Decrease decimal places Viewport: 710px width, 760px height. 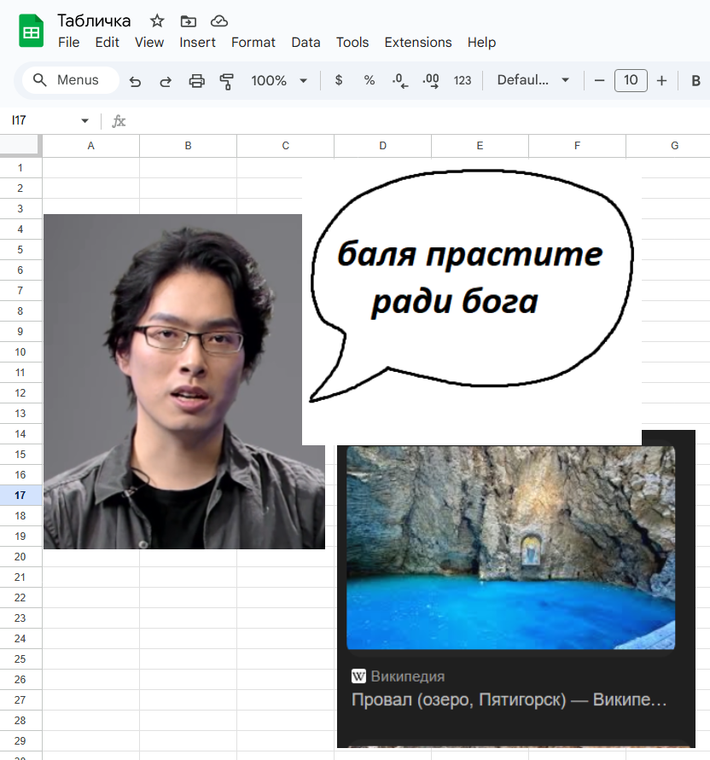[x=400, y=81]
